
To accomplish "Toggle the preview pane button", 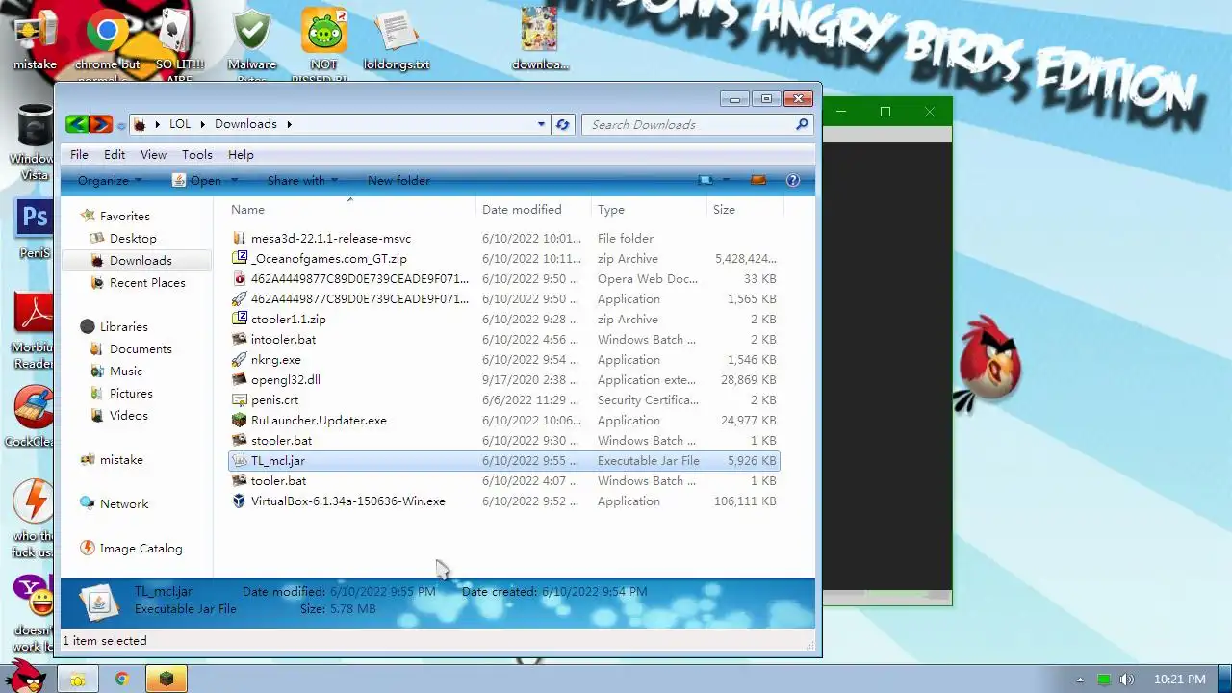I will 758,180.
